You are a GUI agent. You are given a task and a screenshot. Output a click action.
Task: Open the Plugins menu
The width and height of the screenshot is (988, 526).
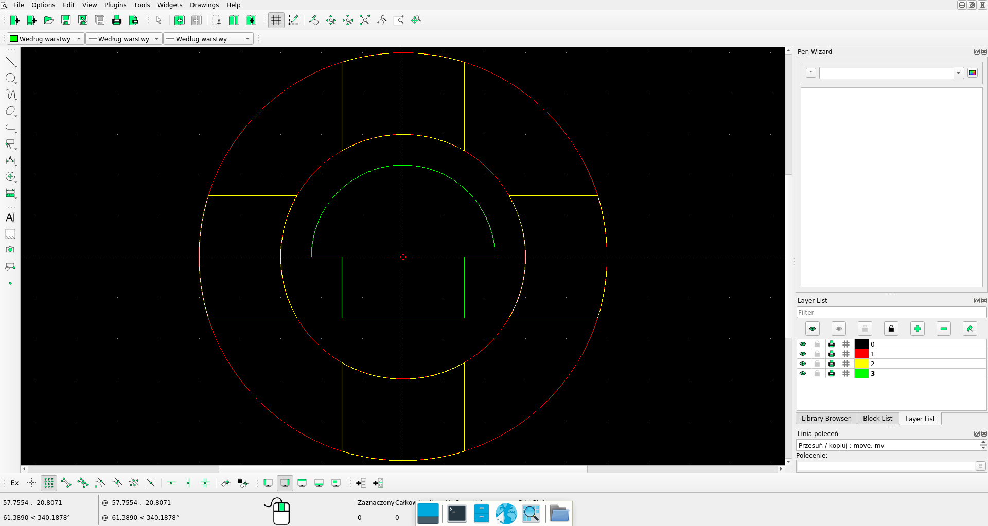coord(115,5)
